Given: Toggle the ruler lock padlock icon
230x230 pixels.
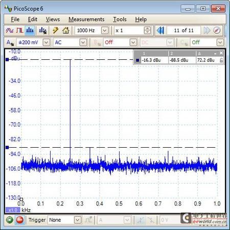Looking at the screenshot, I should [221, 60].
